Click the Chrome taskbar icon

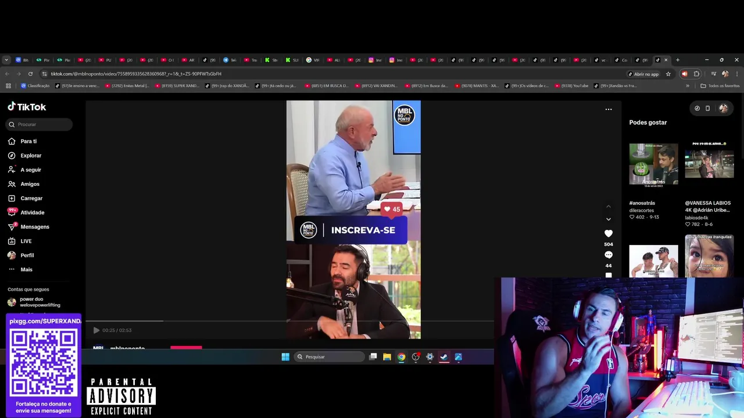click(x=401, y=357)
